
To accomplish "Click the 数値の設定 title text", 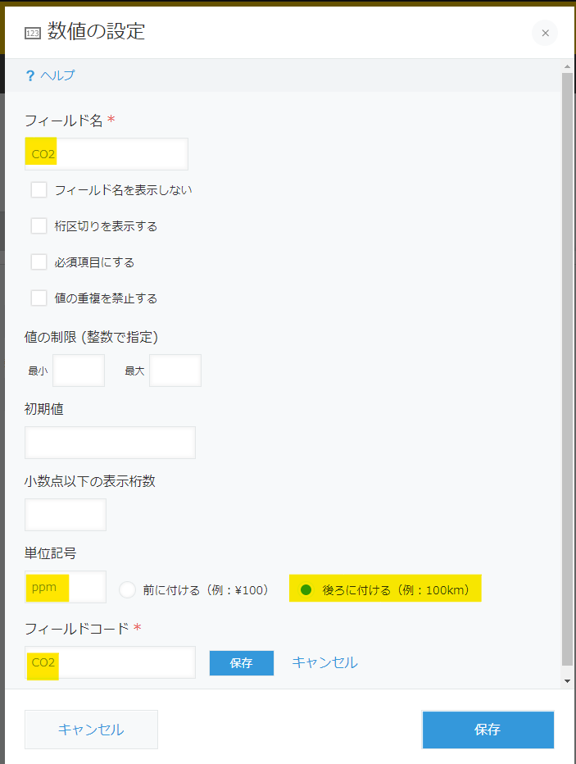I will point(96,32).
